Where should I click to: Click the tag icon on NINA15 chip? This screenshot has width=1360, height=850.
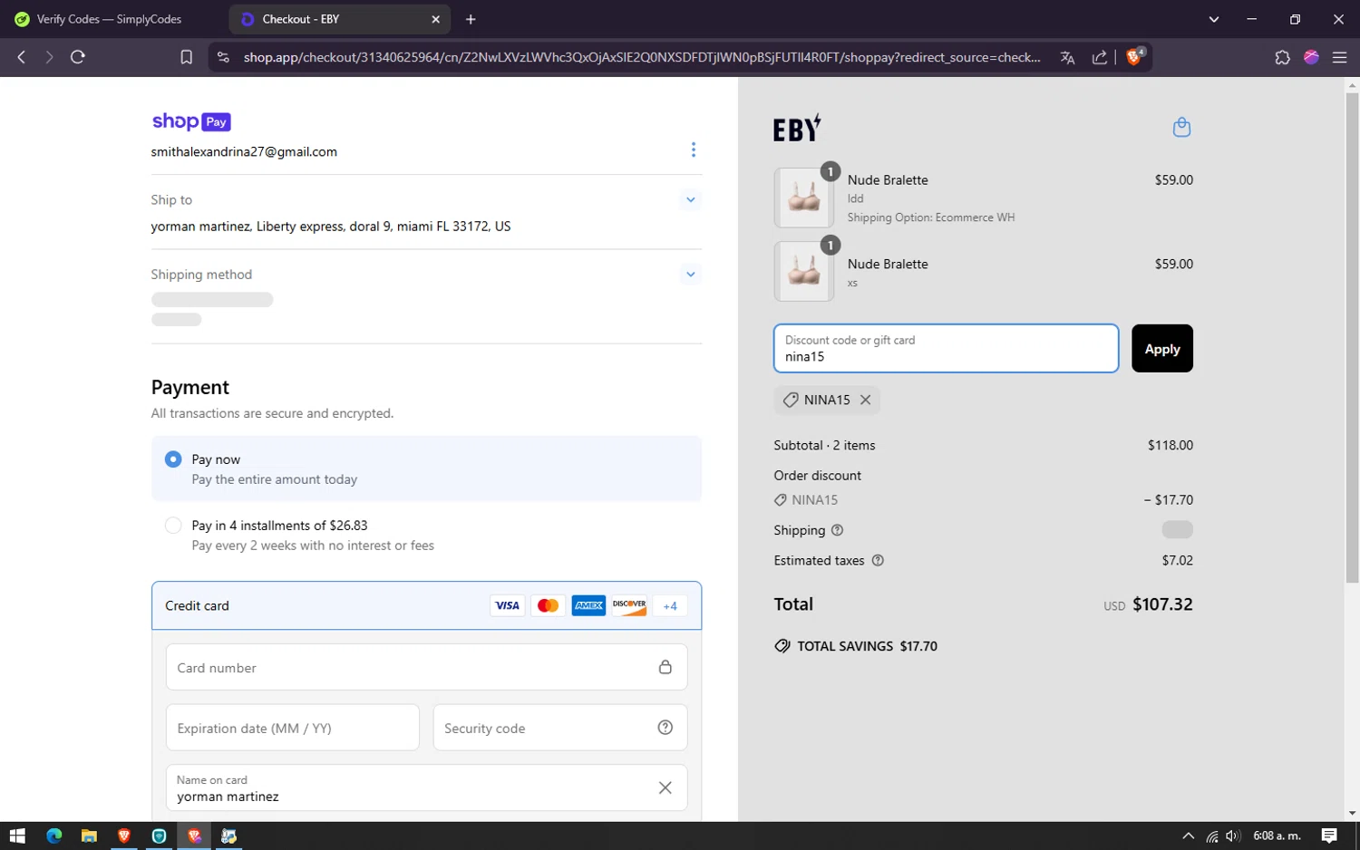(x=791, y=400)
